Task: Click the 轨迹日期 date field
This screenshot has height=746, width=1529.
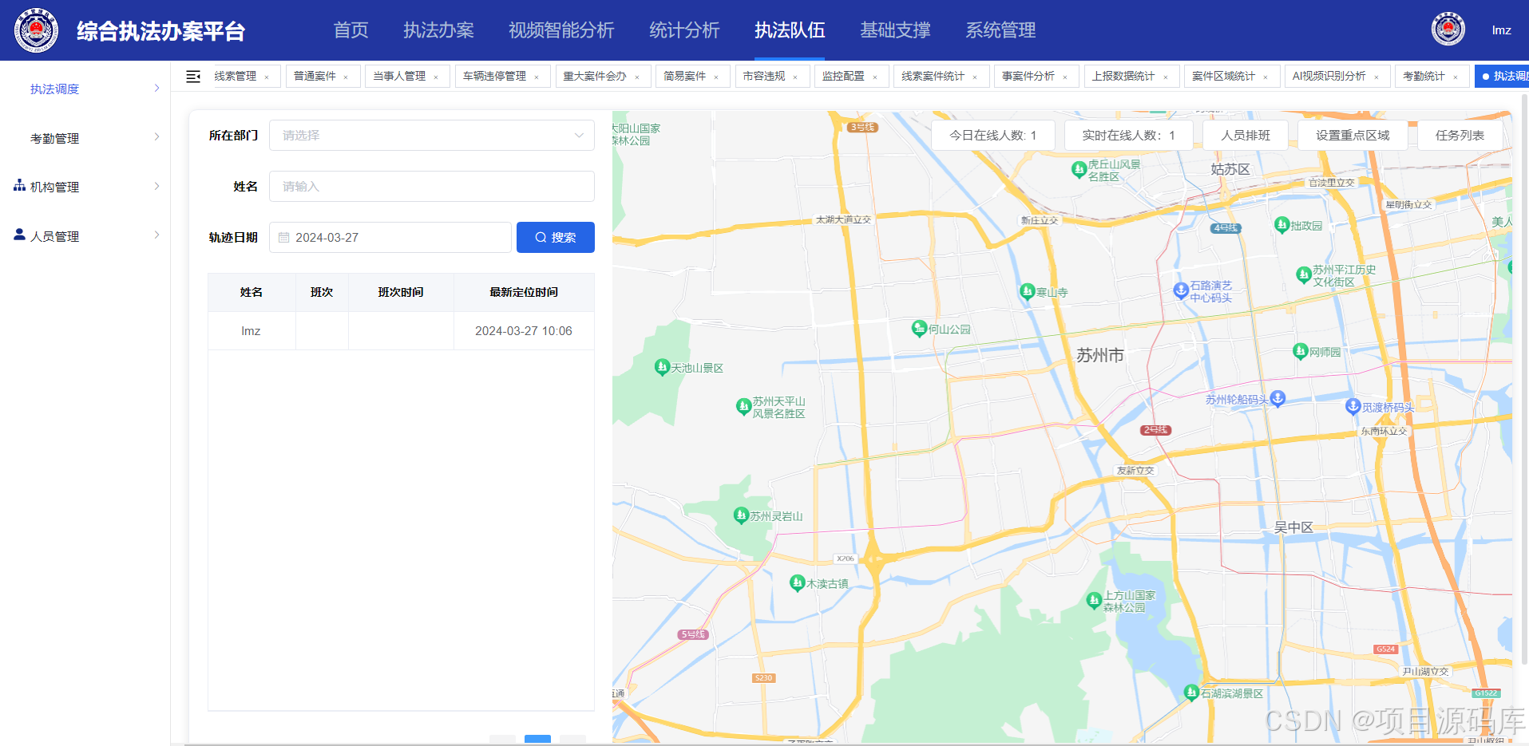Action: [x=390, y=238]
